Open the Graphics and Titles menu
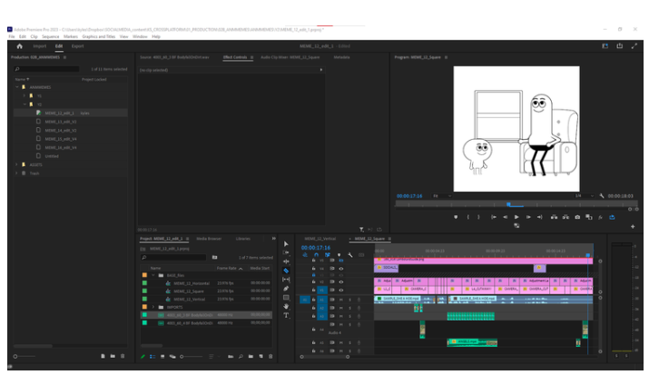 point(99,37)
